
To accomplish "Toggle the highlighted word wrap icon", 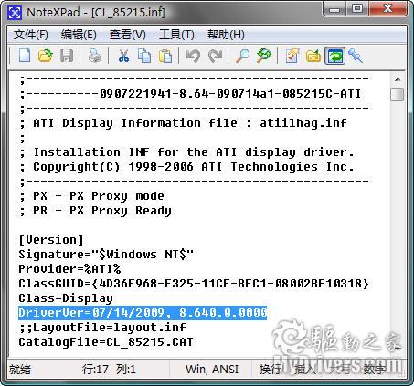I will [334, 56].
